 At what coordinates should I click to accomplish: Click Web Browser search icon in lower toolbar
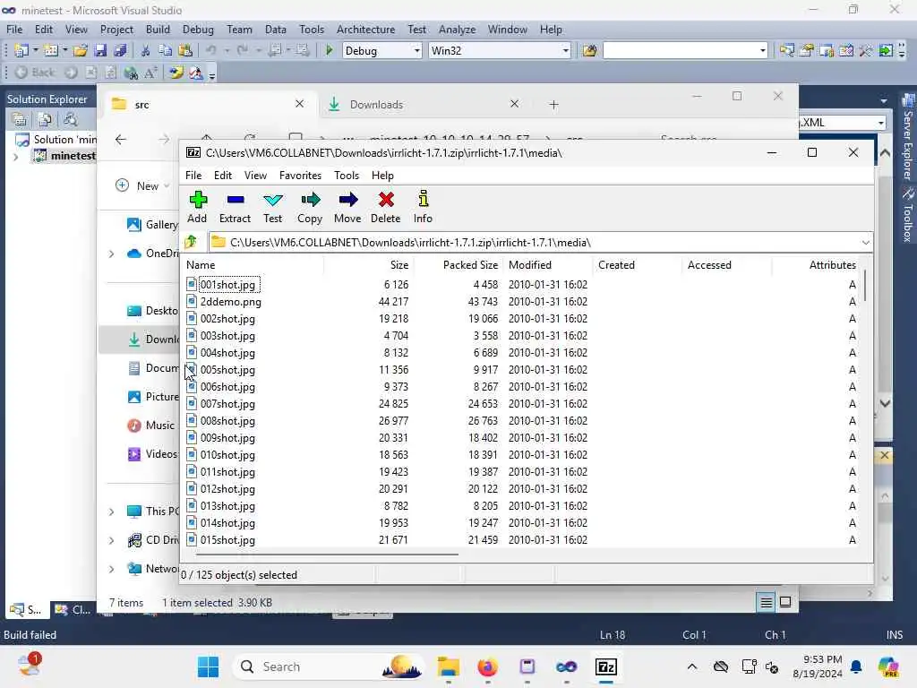131,73
